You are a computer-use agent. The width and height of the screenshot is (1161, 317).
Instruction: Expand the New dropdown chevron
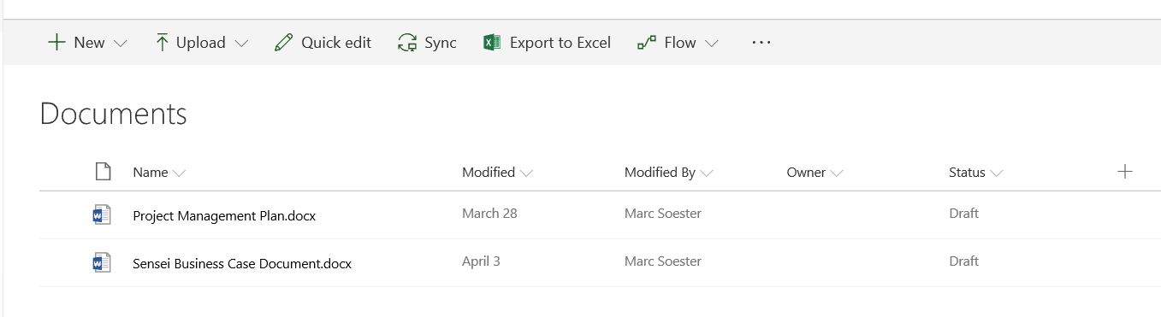[x=120, y=44]
